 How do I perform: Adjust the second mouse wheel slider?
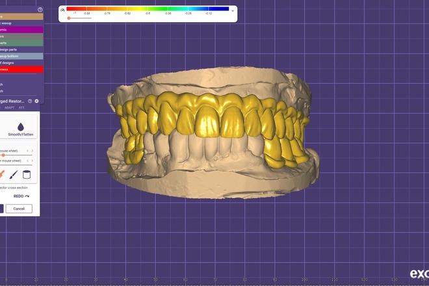pos(16,164)
